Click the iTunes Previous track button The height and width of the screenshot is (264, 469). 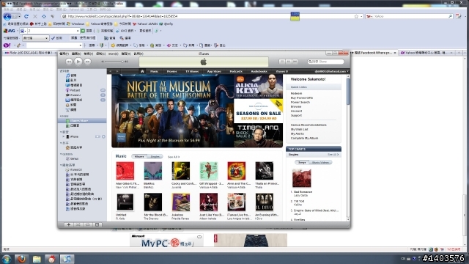tap(69, 62)
